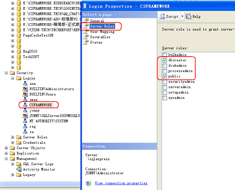The height and width of the screenshot is (190, 235).
Task: Enable the sysadmin server role checkbox
Action: (x=165, y=98)
